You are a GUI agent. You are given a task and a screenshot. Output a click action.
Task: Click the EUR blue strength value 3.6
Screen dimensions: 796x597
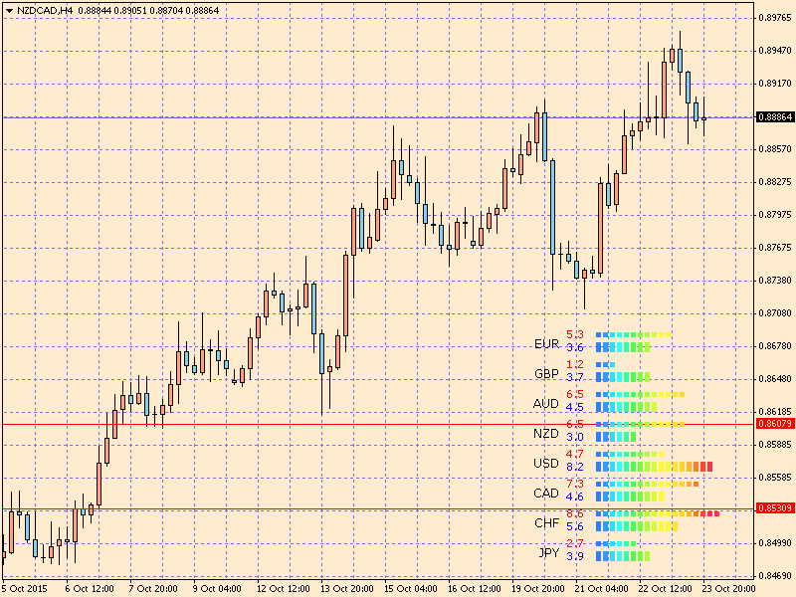coord(575,347)
